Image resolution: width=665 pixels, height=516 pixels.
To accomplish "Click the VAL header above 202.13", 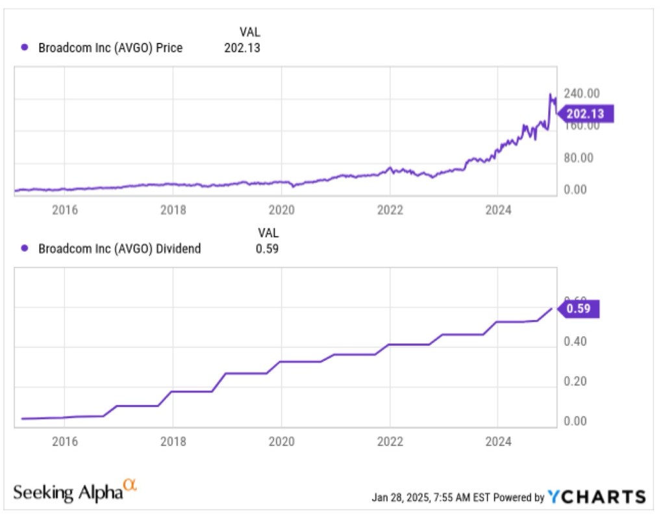I will click(x=249, y=31).
